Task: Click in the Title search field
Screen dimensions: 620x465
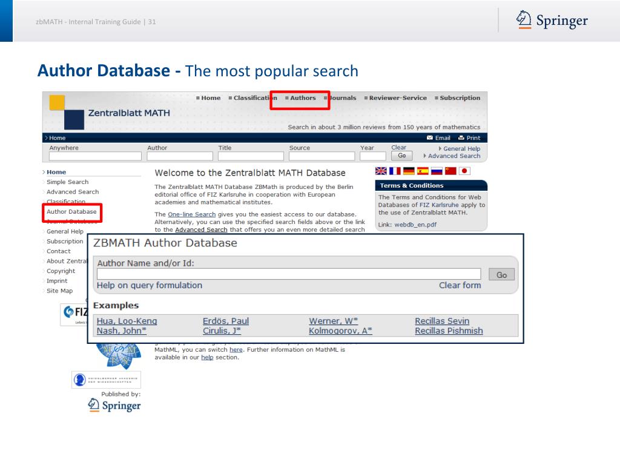Action: 251,156
